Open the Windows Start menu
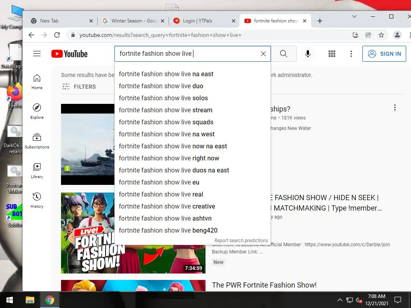411x308 pixels. coord(10,300)
